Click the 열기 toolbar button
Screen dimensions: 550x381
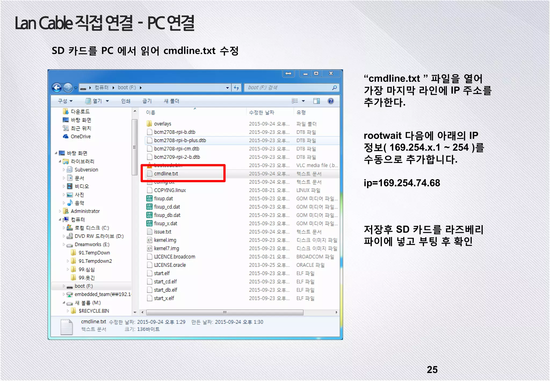click(x=93, y=101)
